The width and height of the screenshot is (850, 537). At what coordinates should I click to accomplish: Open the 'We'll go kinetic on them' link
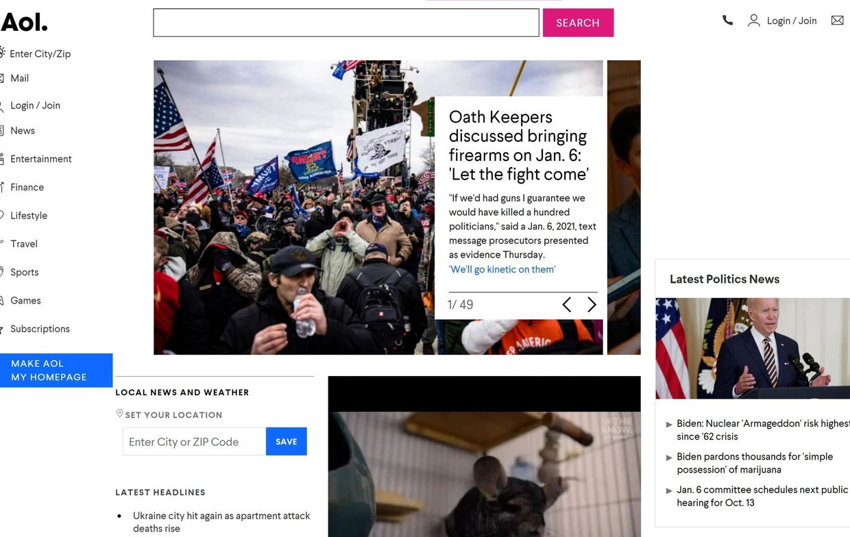coord(502,269)
